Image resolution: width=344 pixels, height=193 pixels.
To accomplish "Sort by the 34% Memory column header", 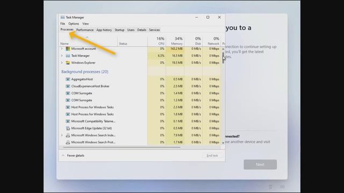I will click(x=175, y=41).
